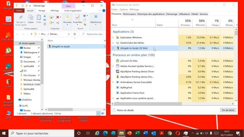This screenshot has height=137, width=244.
Task: Click the Copier icon in the ribbon
Action: click(30, 19)
